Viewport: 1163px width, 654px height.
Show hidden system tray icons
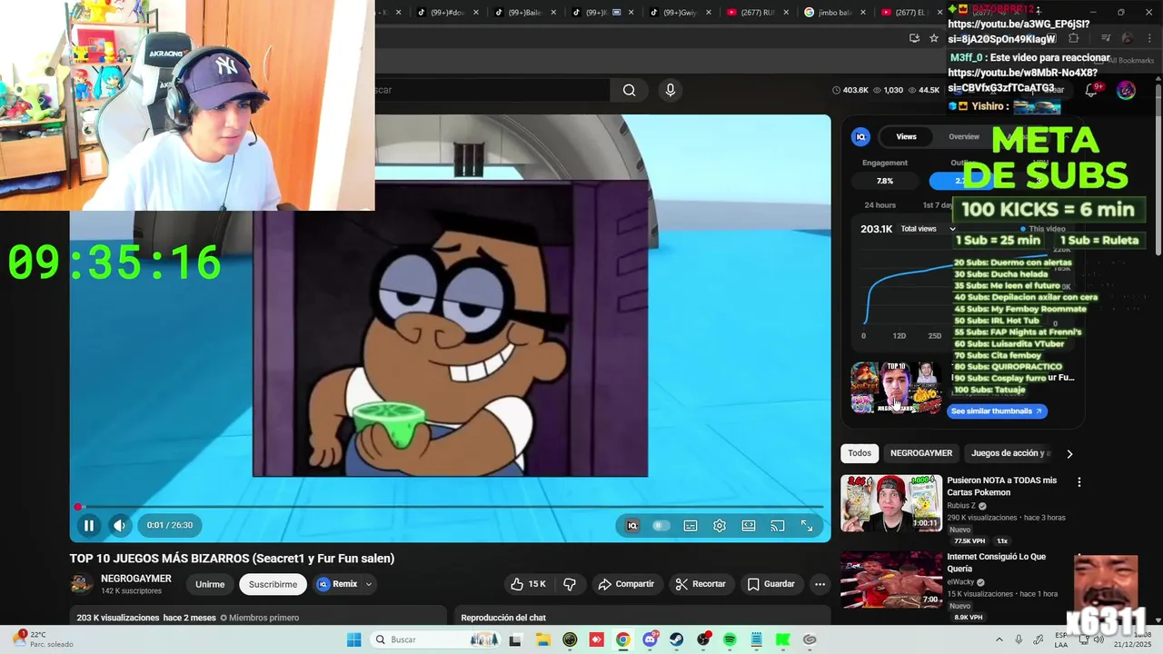(999, 639)
